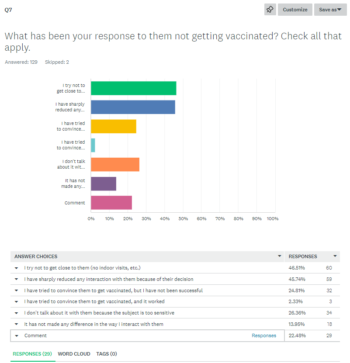Expand the 'I try not to get close' row arrow

click(17, 268)
